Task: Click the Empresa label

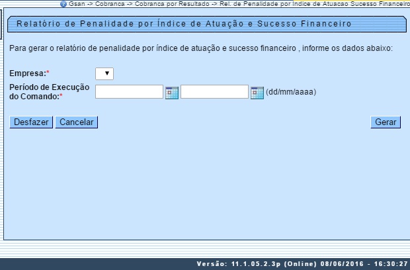Action: coord(29,73)
